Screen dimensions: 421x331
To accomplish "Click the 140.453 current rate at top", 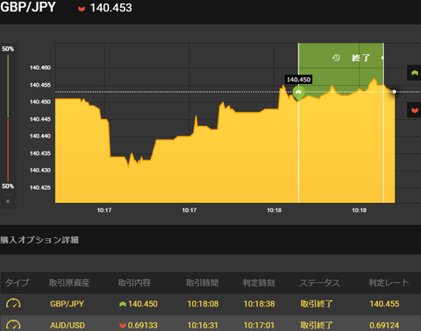I will point(111,8).
